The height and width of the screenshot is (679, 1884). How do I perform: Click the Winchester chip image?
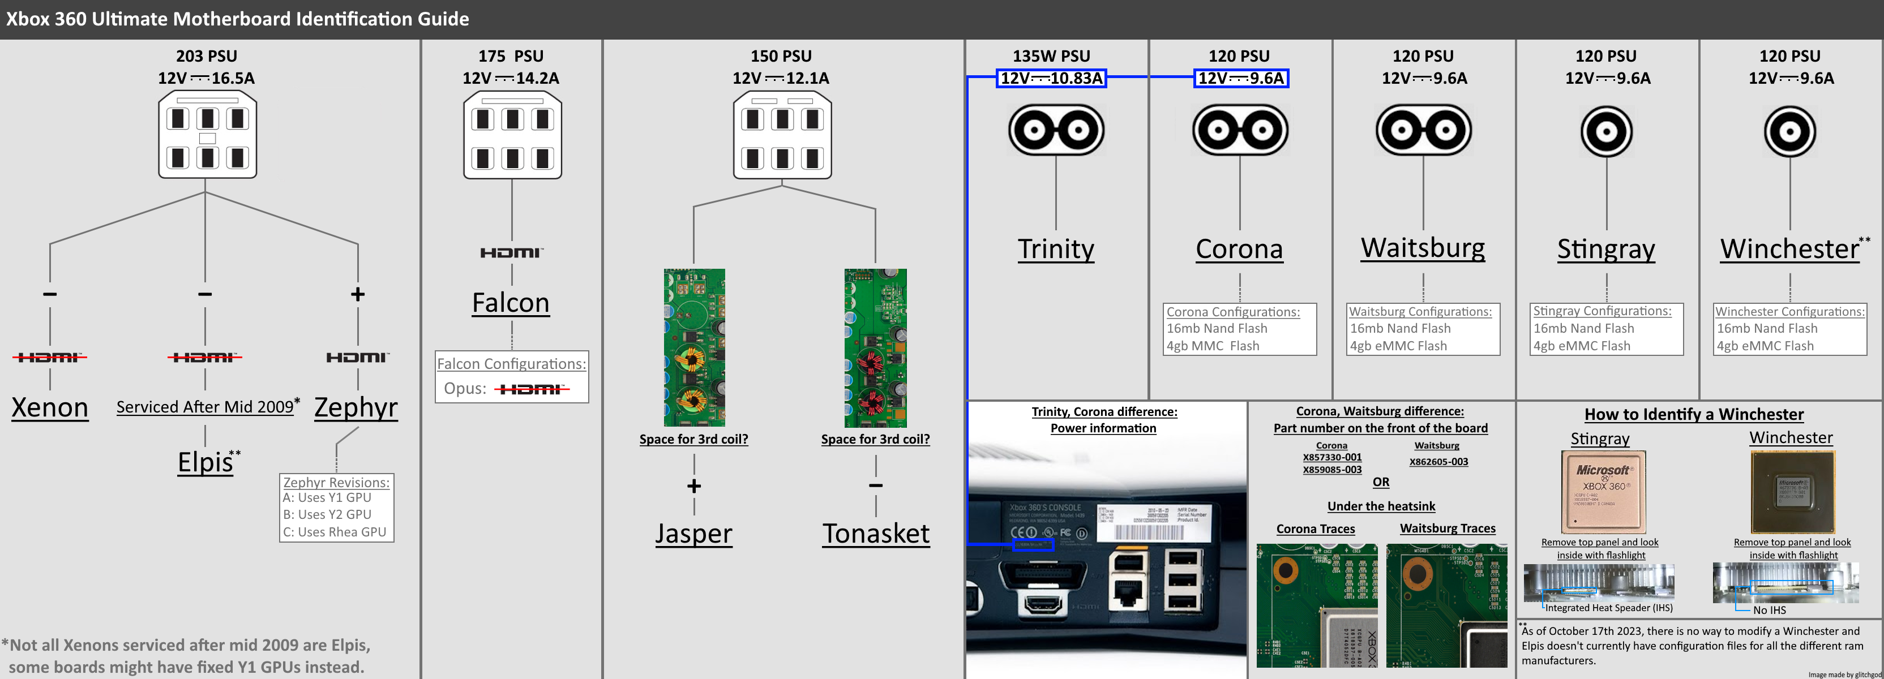(1793, 492)
